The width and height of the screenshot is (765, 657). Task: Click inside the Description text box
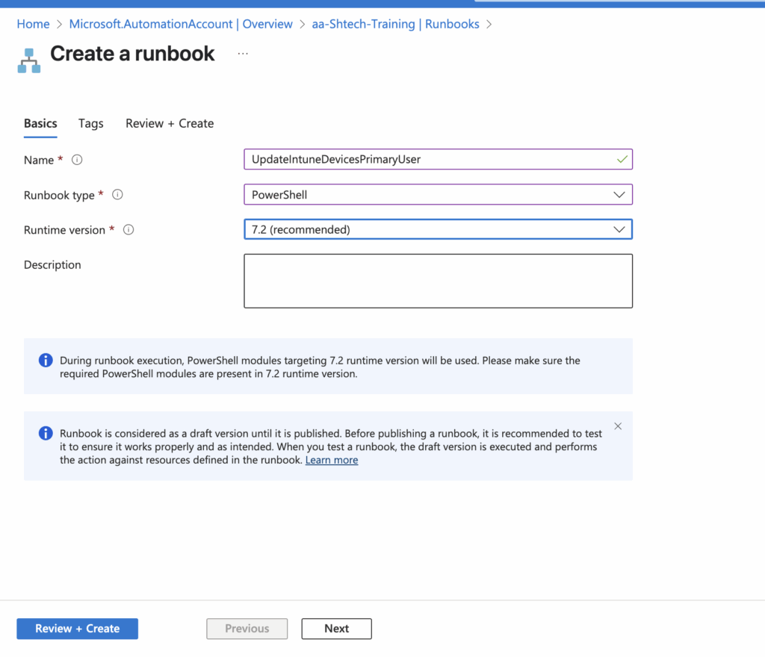click(x=438, y=280)
